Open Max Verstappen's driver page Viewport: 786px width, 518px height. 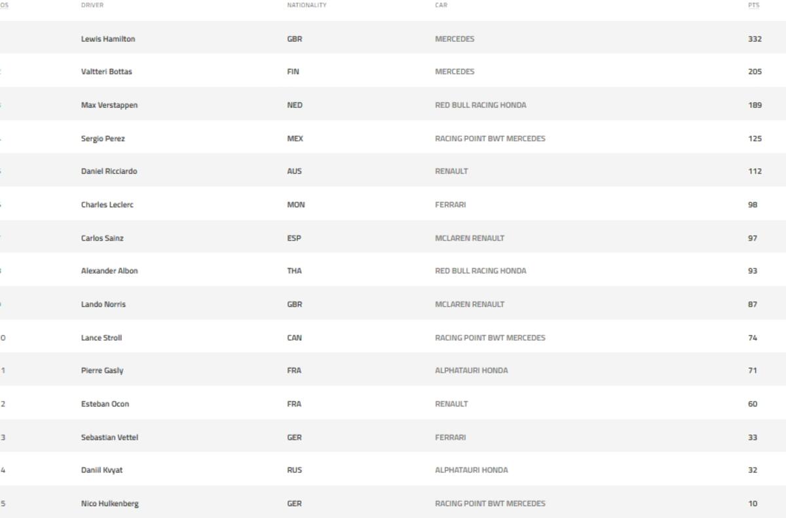point(109,105)
